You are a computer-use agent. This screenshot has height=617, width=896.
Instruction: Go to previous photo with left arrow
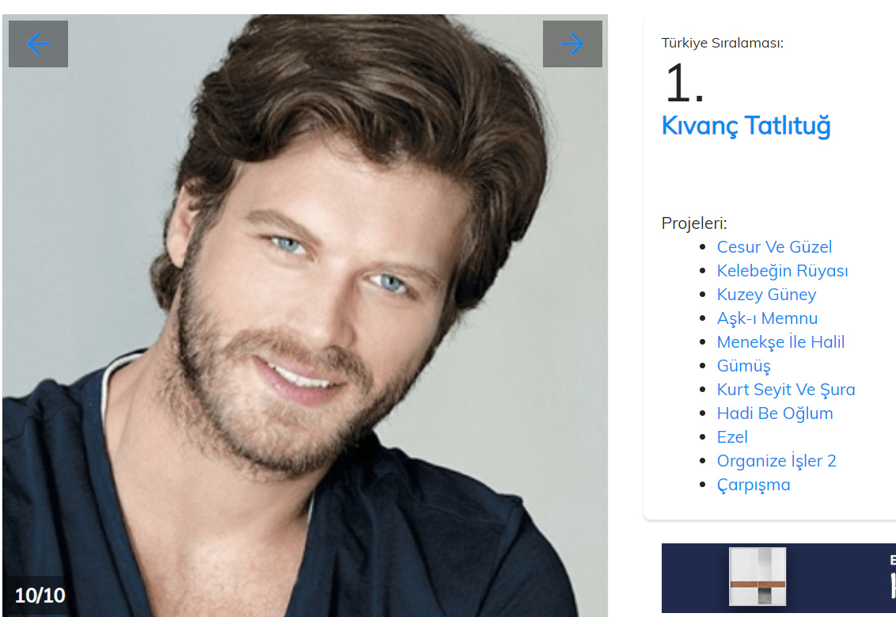[38, 44]
